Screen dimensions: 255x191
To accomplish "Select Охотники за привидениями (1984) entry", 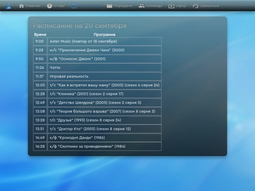I will (104, 147).
